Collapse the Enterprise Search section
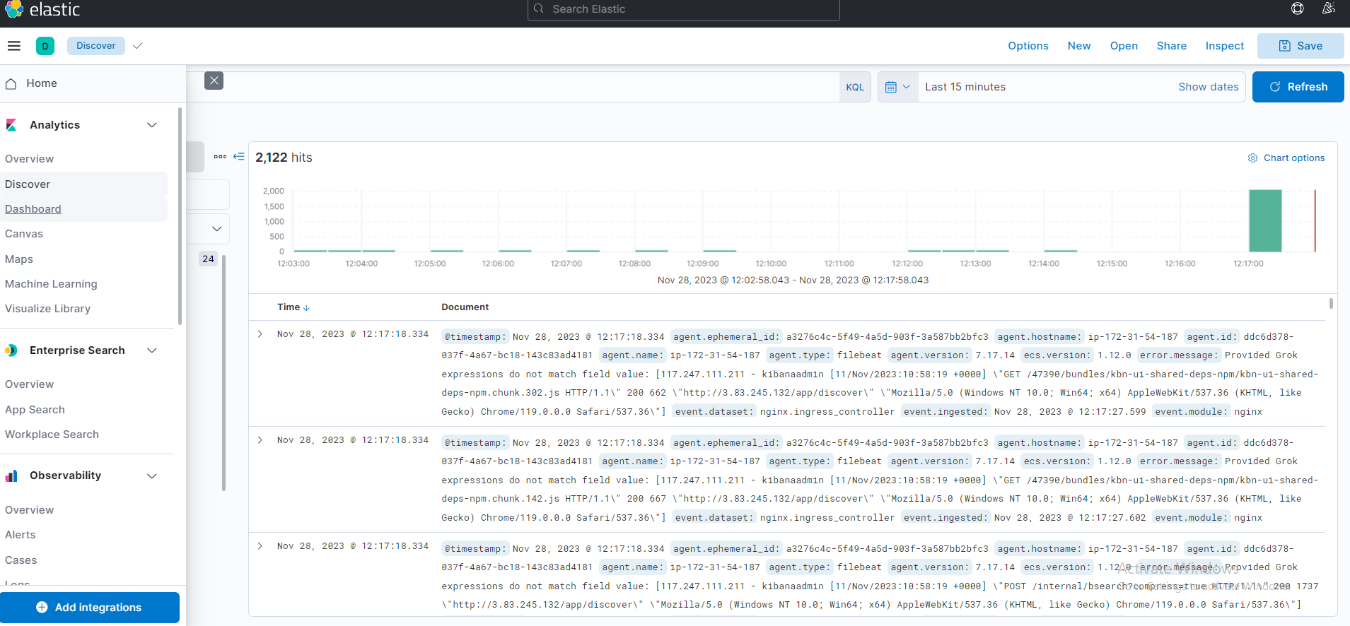 pos(151,350)
